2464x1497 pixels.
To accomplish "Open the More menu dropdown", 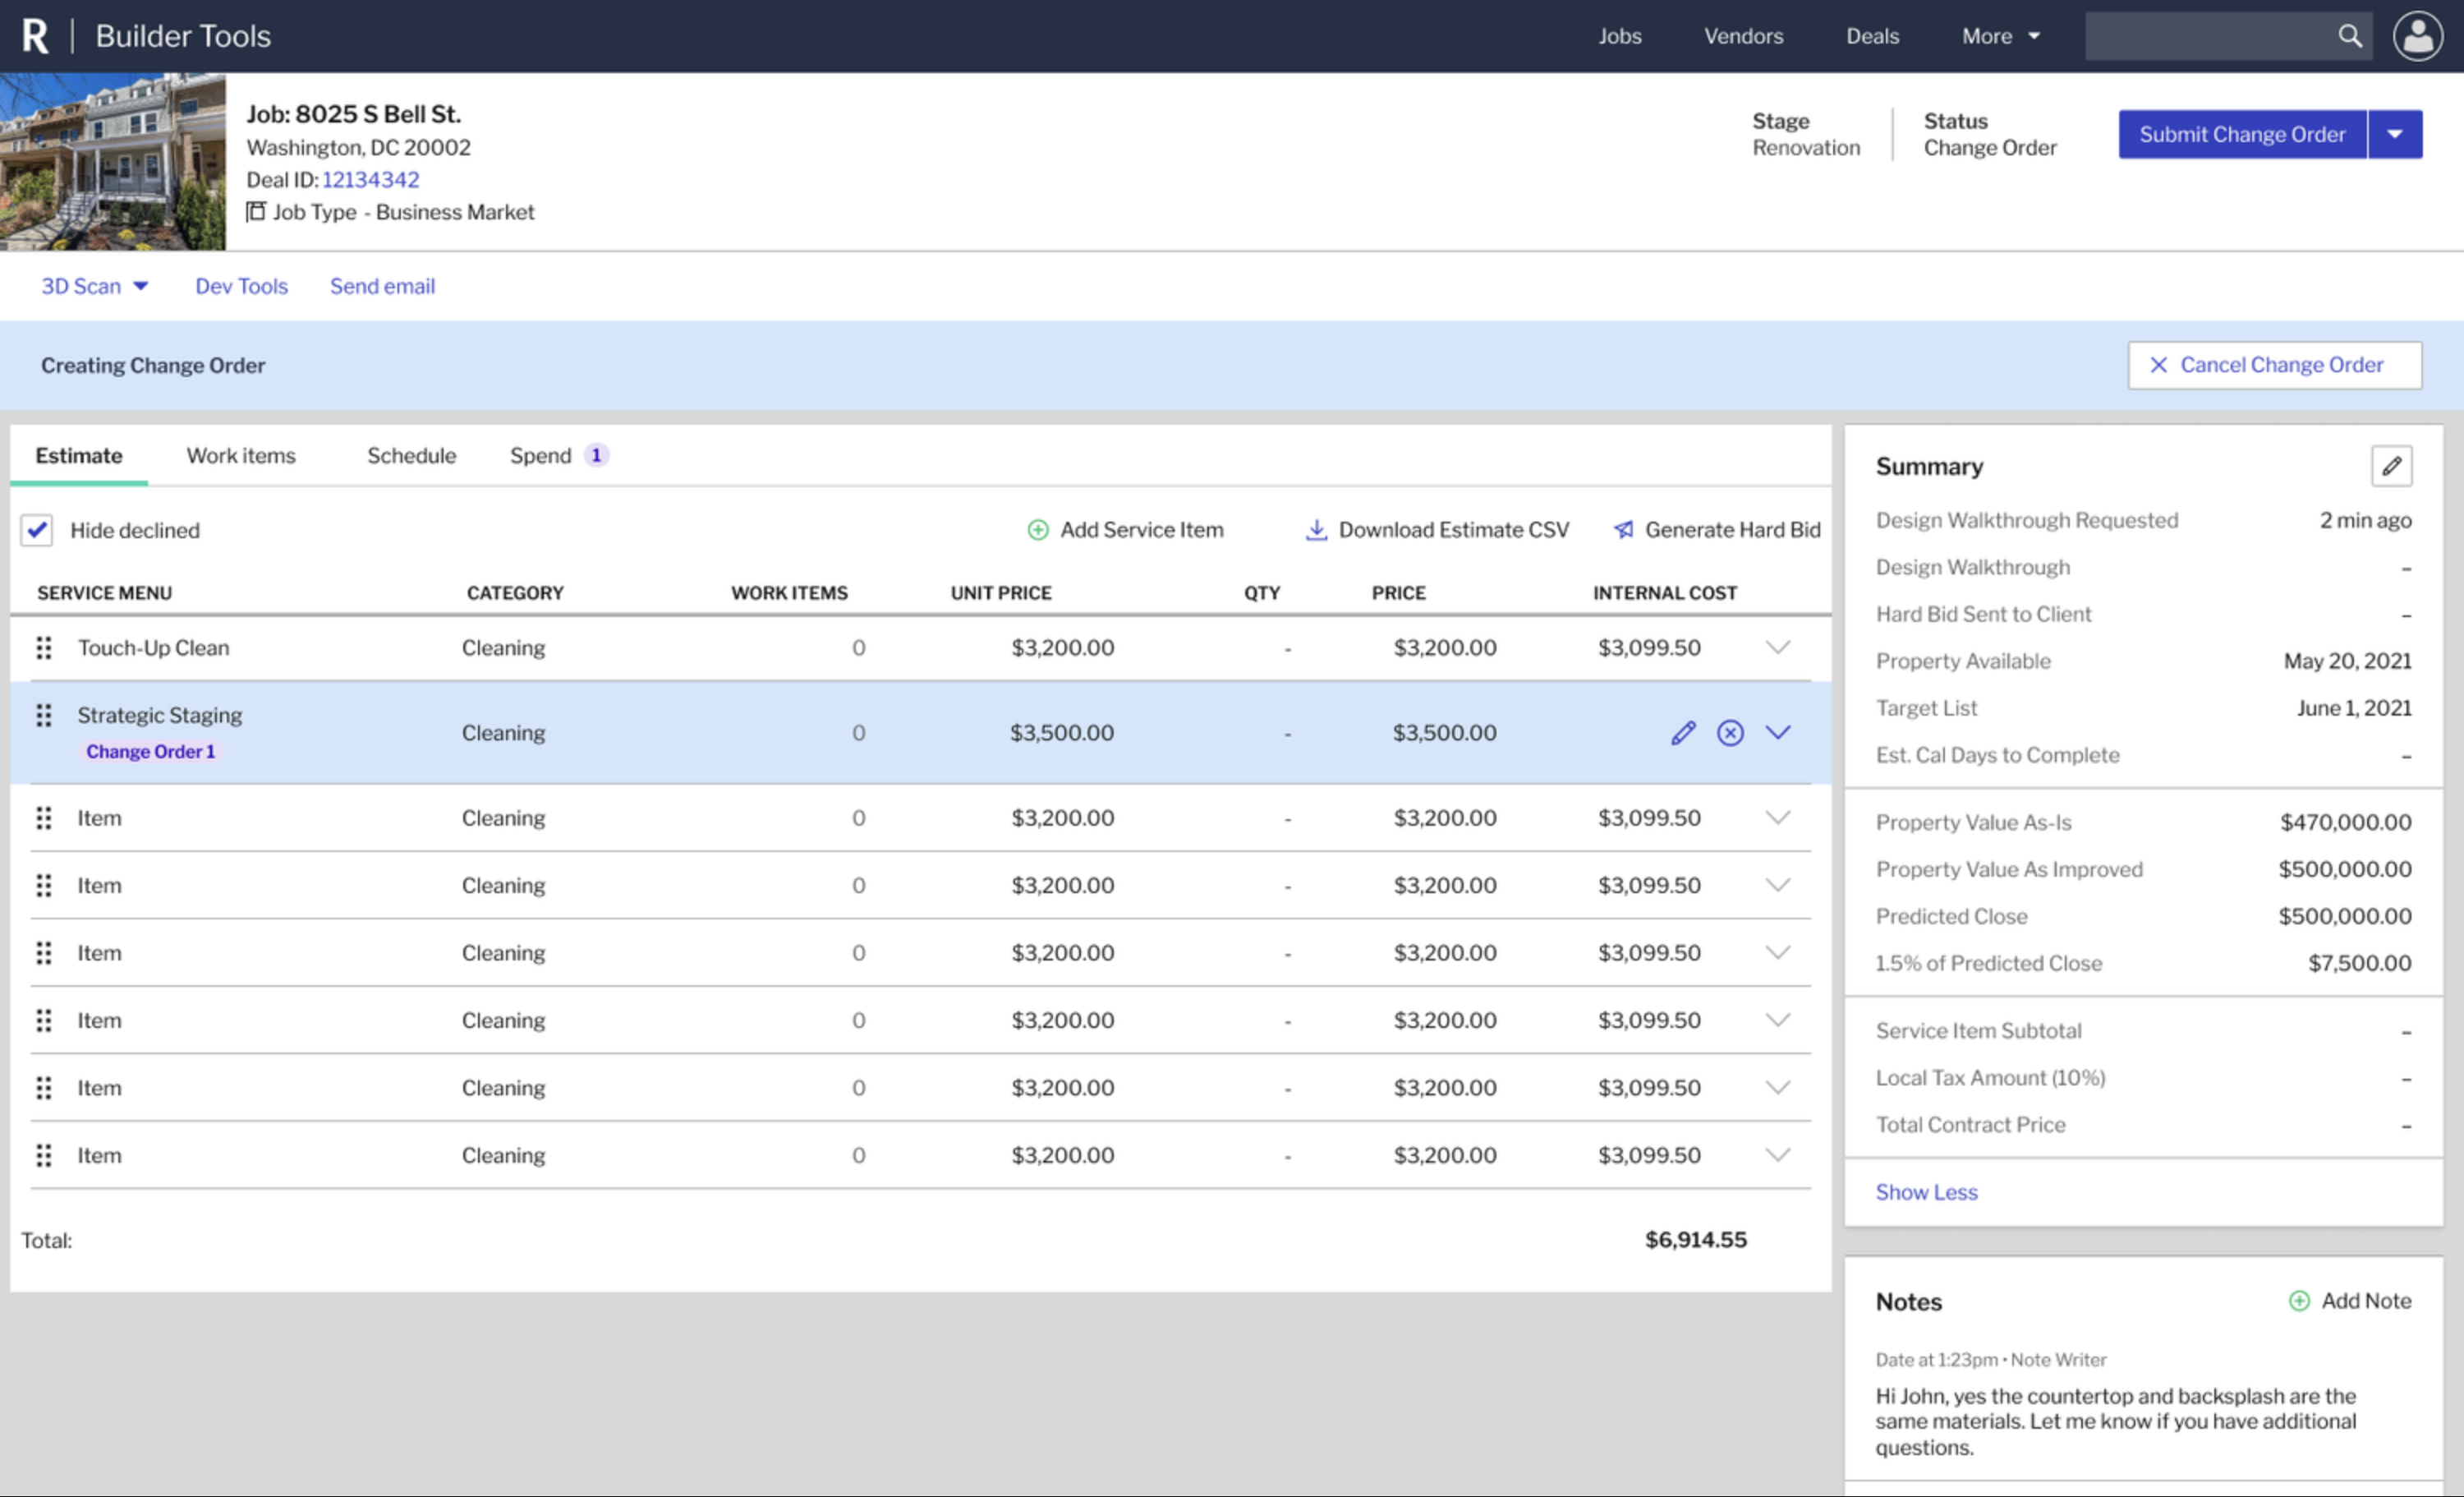I will [2000, 36].
